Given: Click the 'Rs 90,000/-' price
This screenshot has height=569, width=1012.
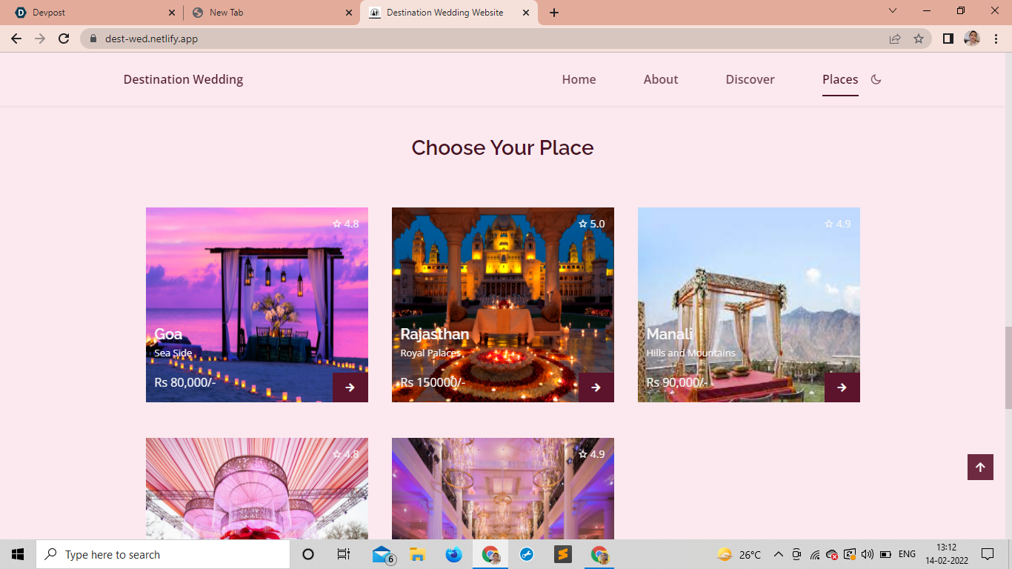Looking at the screenshot, I should coord(677,382).
